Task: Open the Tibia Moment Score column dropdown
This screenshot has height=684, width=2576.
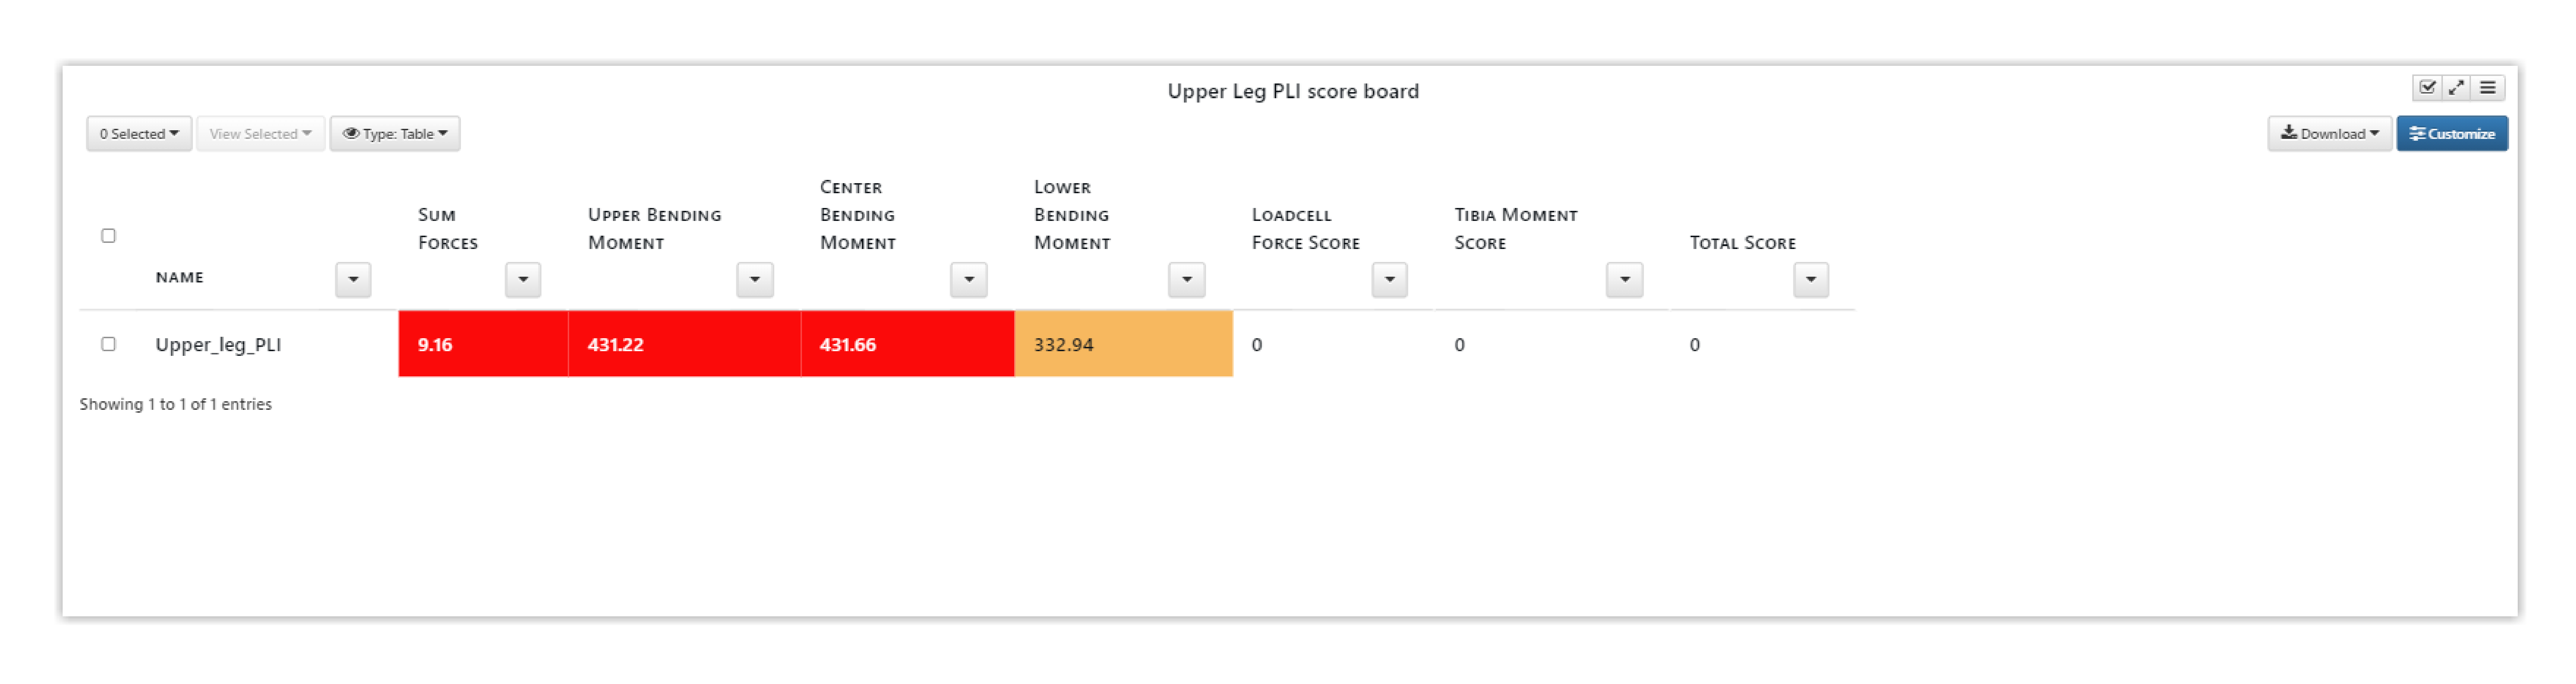Action: (x=1625, y=280)
